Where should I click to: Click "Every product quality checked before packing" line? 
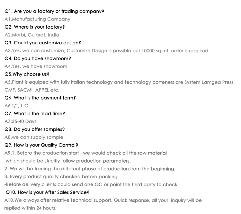(x=62, y=176)
